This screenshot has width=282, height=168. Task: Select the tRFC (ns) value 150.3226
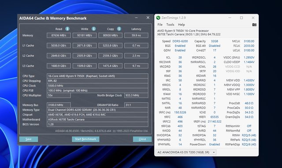pos(180,112)
